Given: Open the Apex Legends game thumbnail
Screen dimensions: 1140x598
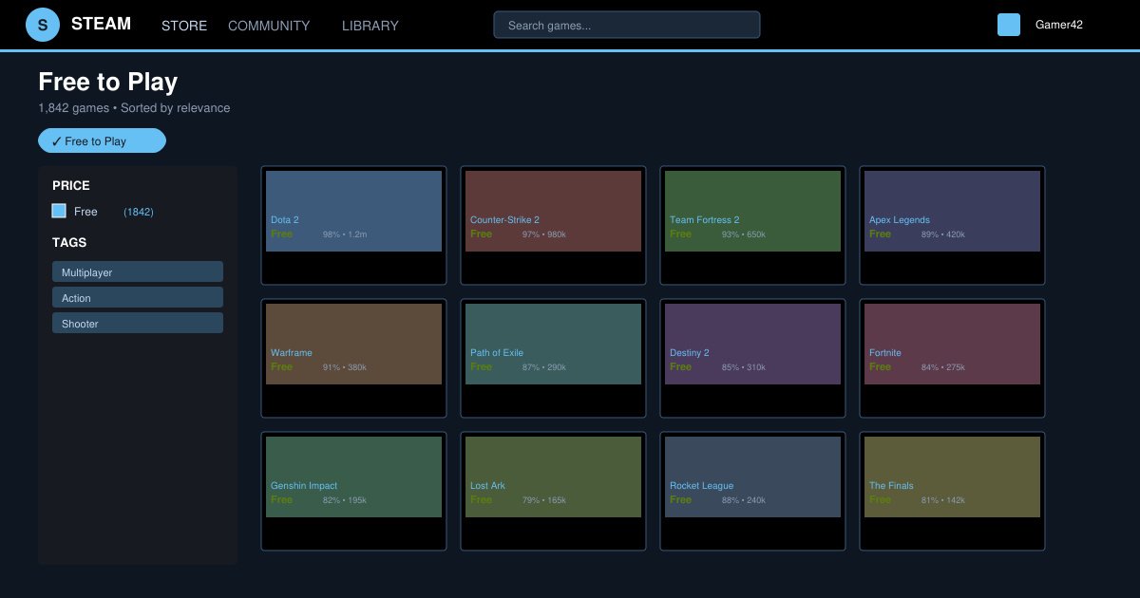Looking at the screenshot, I should coord(952,211).
